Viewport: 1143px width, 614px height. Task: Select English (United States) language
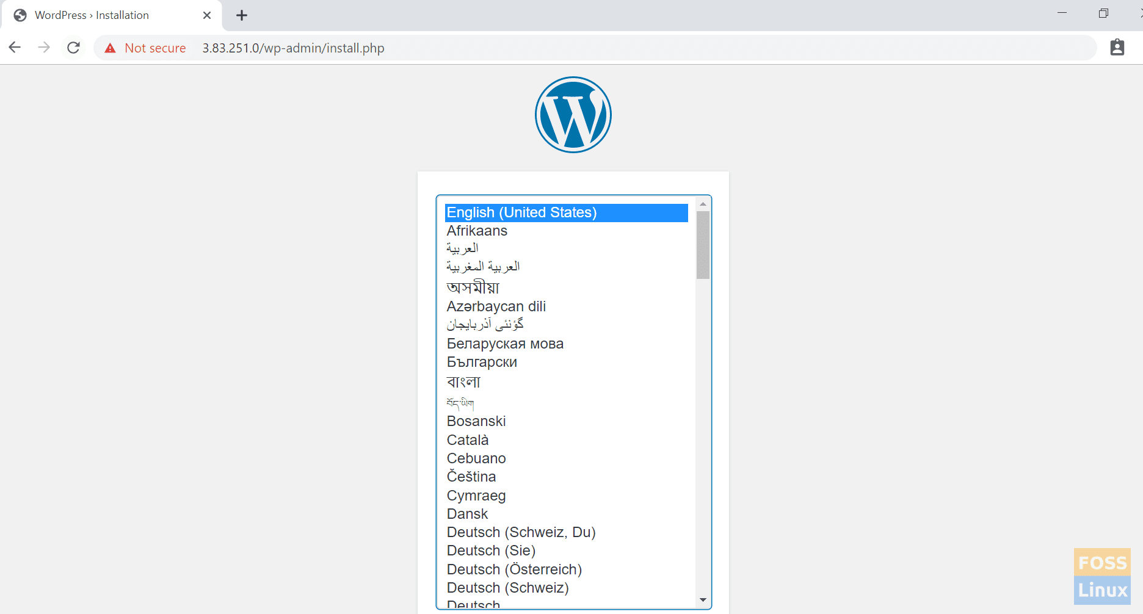567,212
